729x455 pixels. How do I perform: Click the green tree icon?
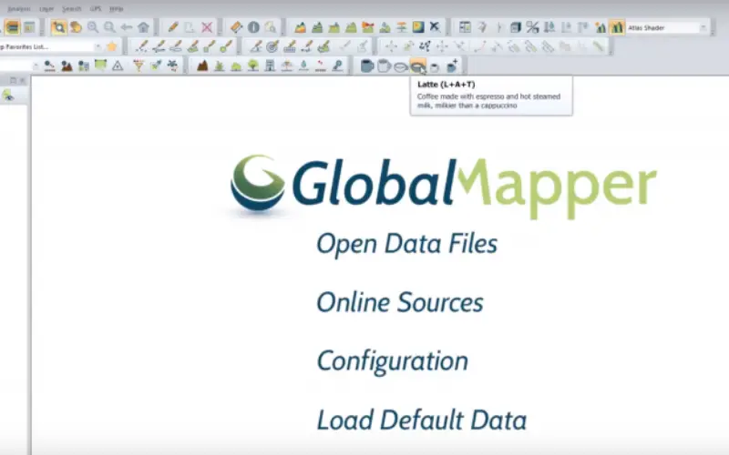point(253,66)
